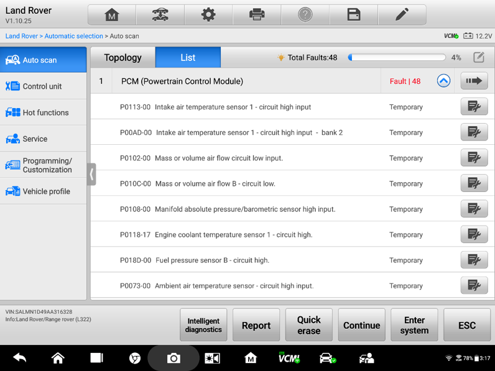Collapse the left sidebar handle
495x371 pixels.
tap(91, 174)
